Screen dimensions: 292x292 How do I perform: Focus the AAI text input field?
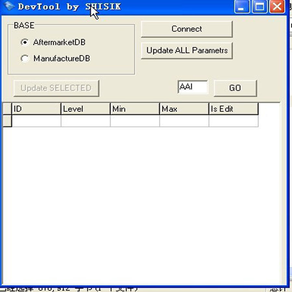click(193, 88)
